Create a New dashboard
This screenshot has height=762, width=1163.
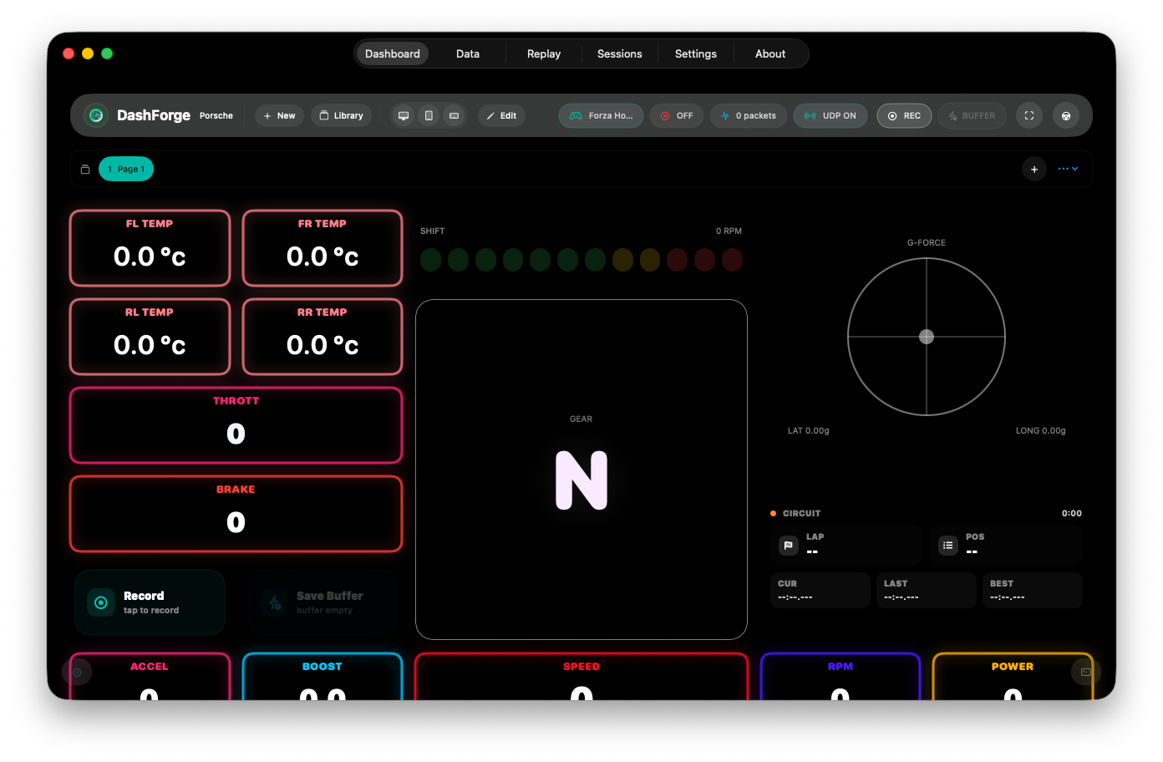pyautogui.click(x=279, y=115)
